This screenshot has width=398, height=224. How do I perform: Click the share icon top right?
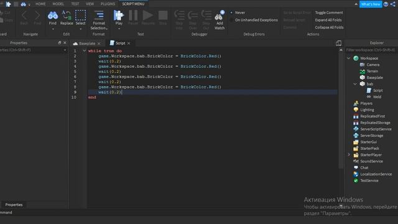click(393, 4)
